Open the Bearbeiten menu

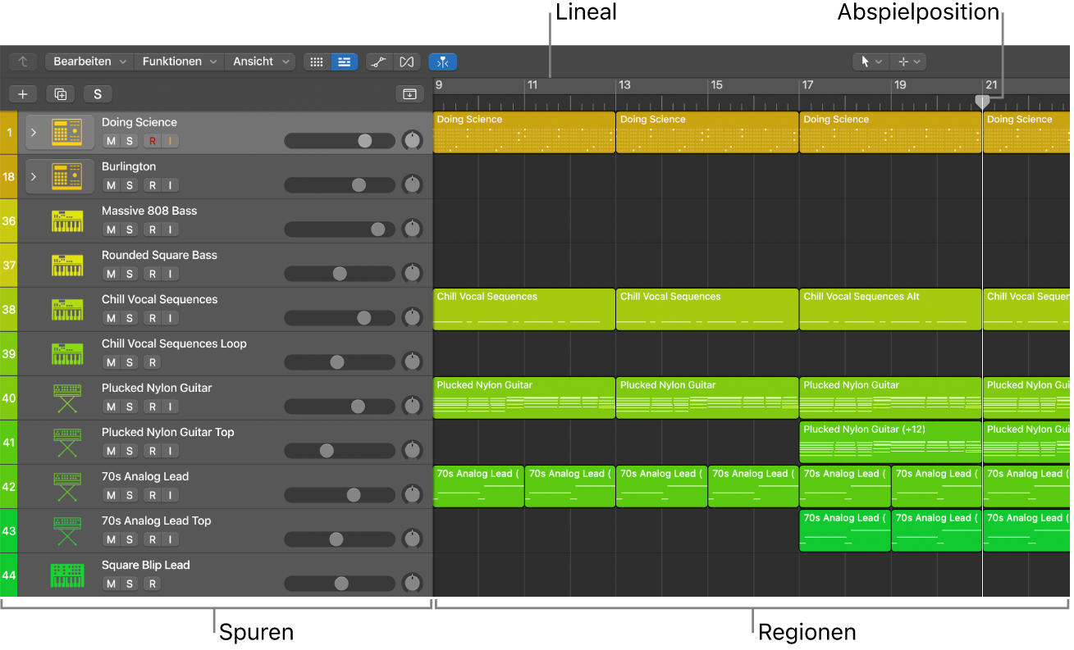pyautogui.click(x=89, y=61)
